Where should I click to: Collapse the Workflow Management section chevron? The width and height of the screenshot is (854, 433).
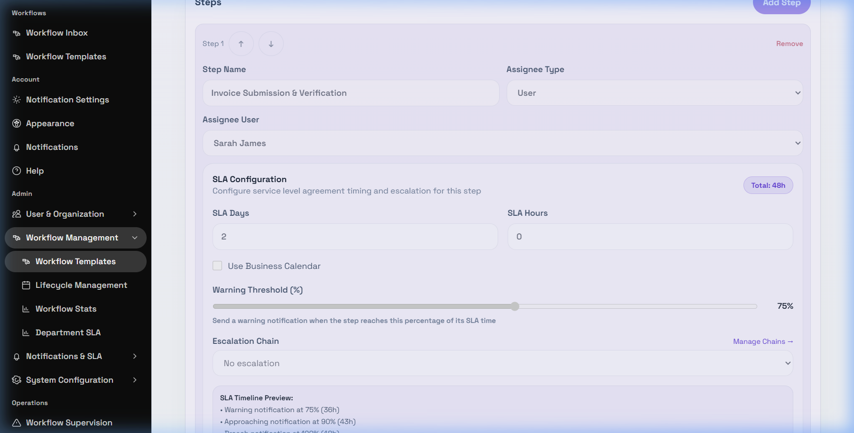135,238
